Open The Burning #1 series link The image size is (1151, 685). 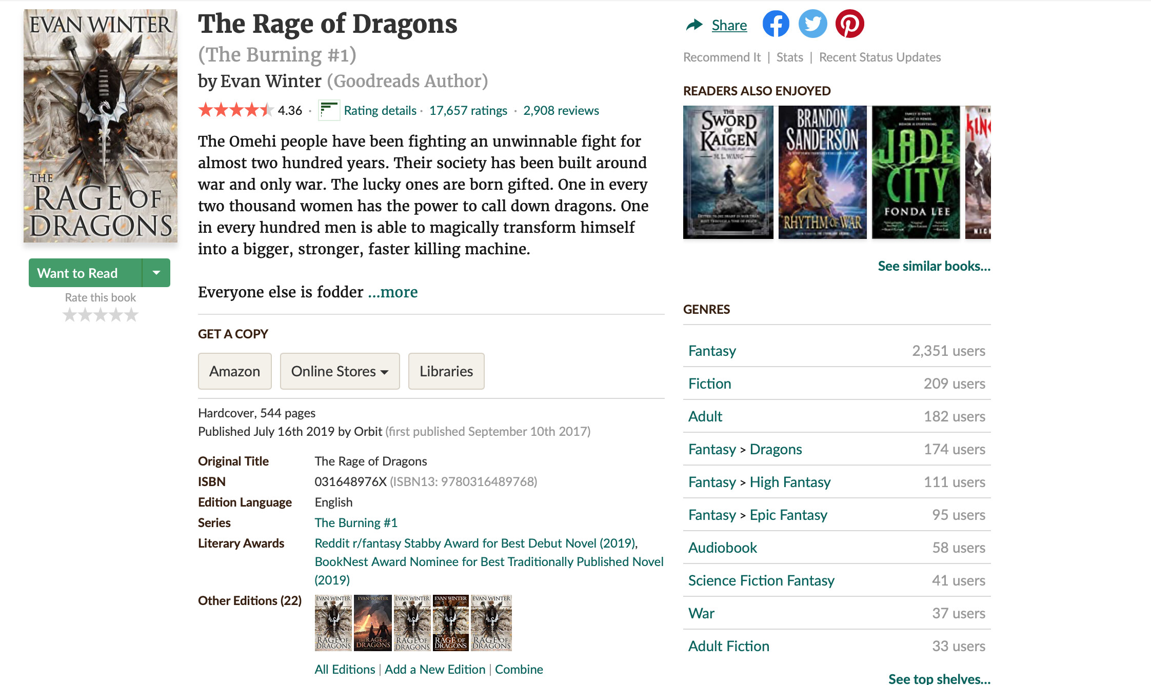pos(356,522)
